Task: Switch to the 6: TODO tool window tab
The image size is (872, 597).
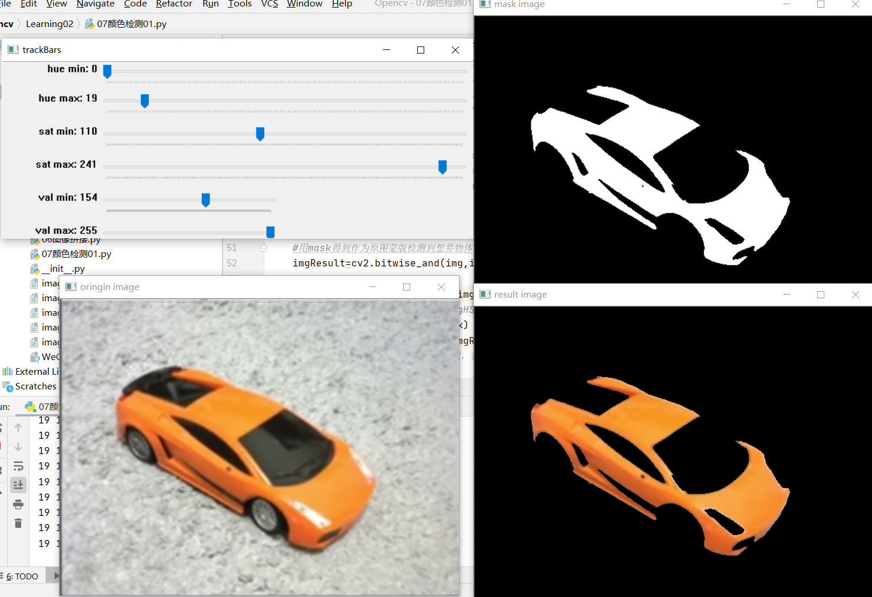Action: click(x=22, y=576)
